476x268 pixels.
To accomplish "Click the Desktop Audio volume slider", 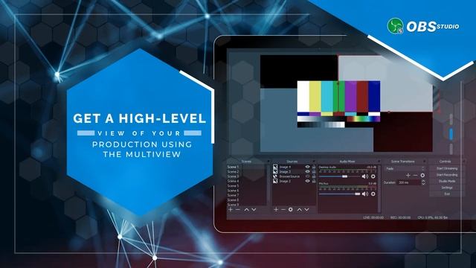I will tap(339, 176).
